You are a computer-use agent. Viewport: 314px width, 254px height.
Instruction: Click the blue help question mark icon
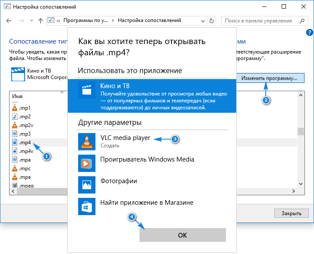pos(309,33)
